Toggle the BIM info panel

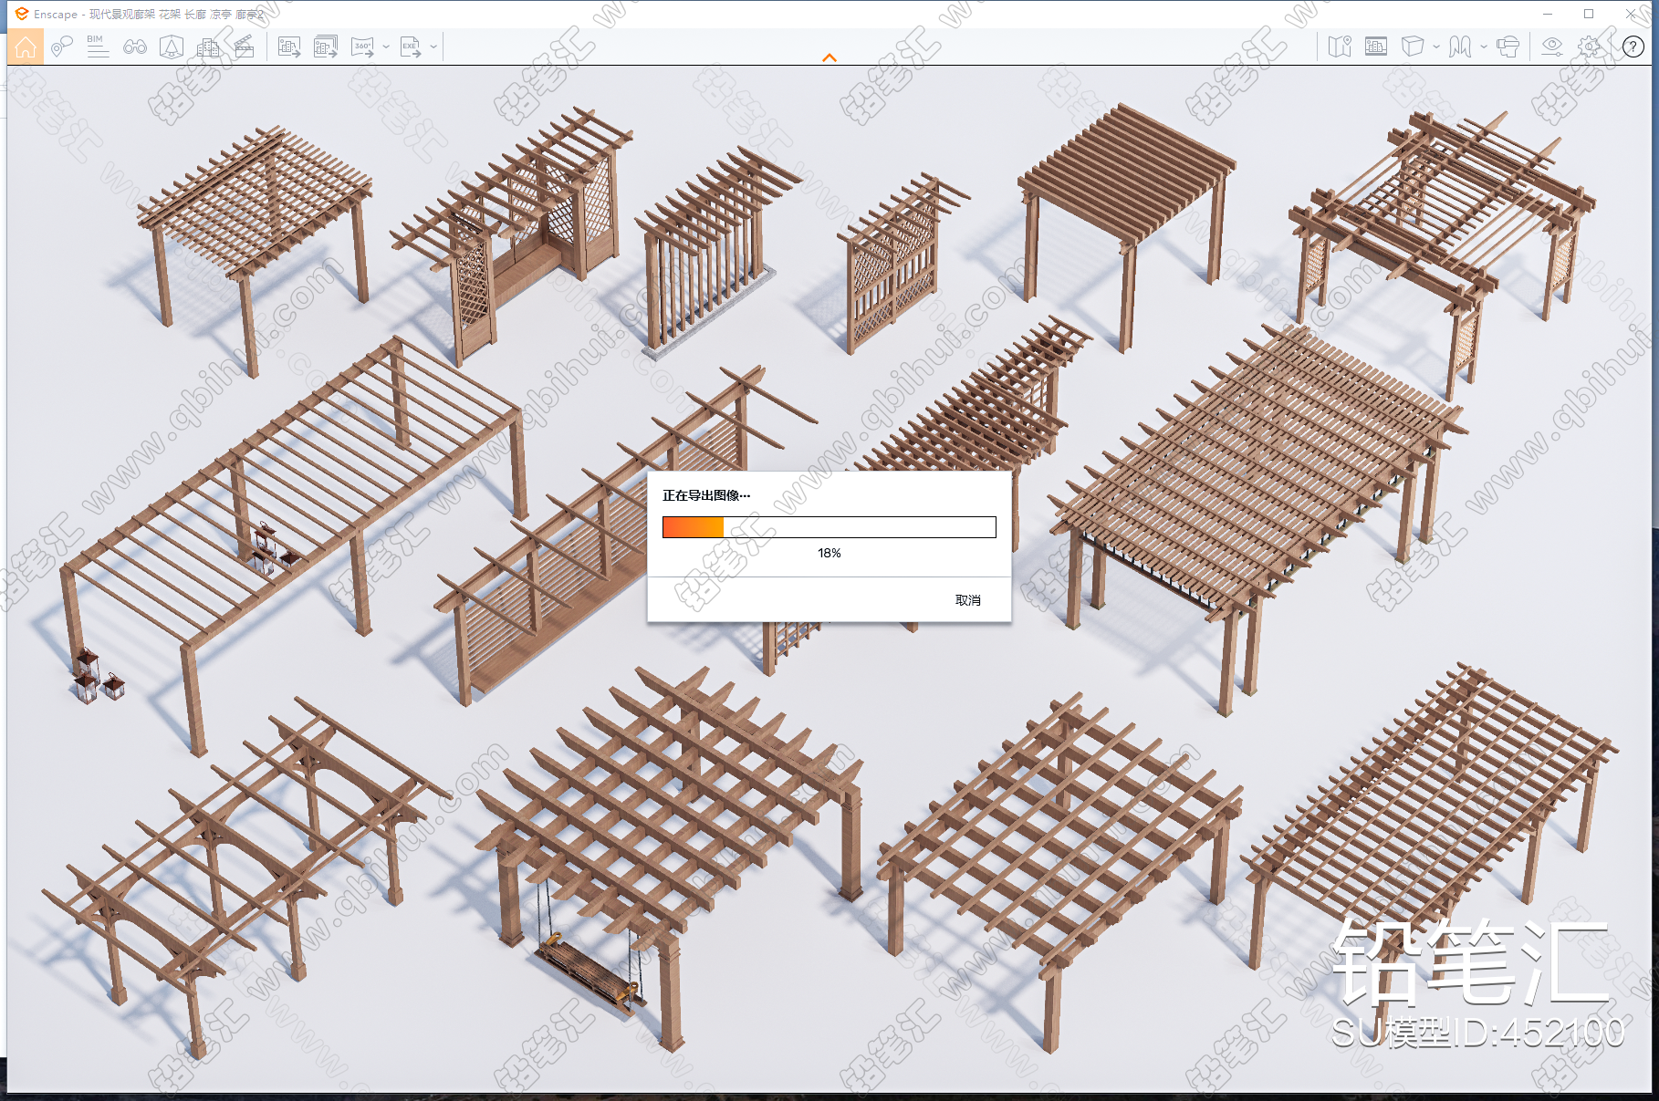click(98, 47)
